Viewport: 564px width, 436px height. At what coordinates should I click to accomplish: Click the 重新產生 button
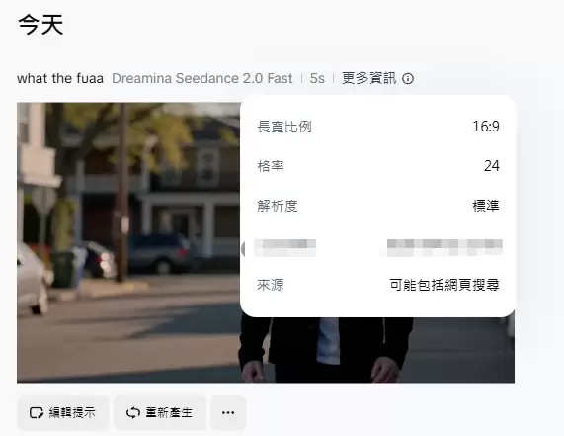(160, 412)
